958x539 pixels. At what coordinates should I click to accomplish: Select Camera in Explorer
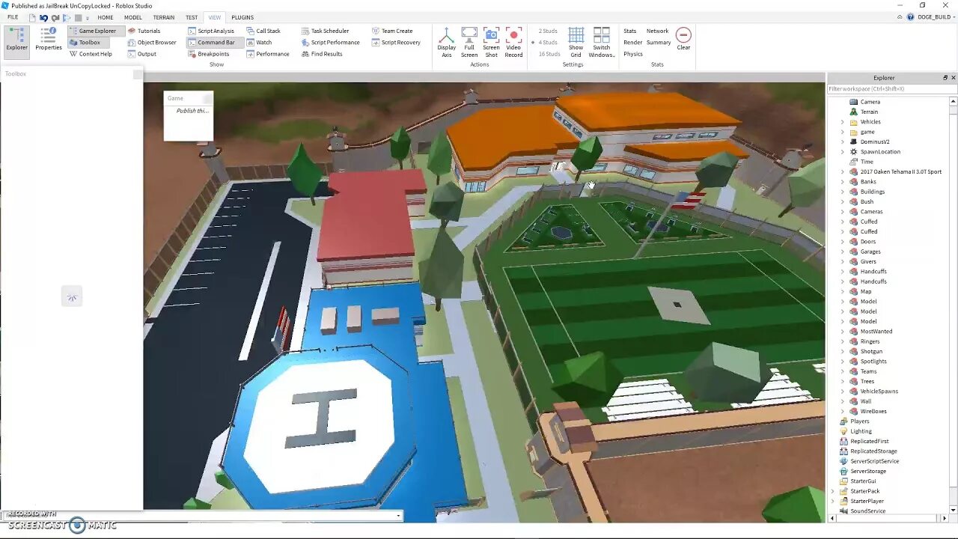click(x=870, y=102)
